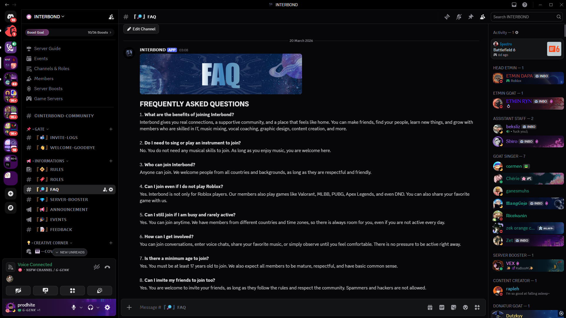The height and width of the screenshot is (318, 566).
Task: Mute your microphone
Action: coord(74,307)
